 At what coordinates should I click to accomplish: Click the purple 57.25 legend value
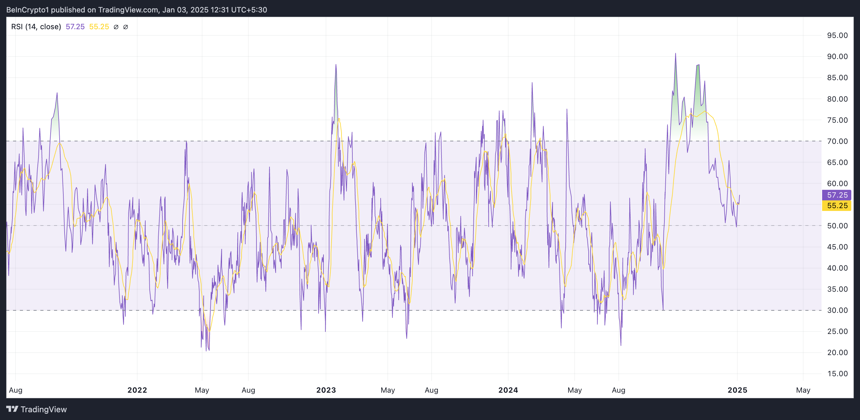[75, 27]
